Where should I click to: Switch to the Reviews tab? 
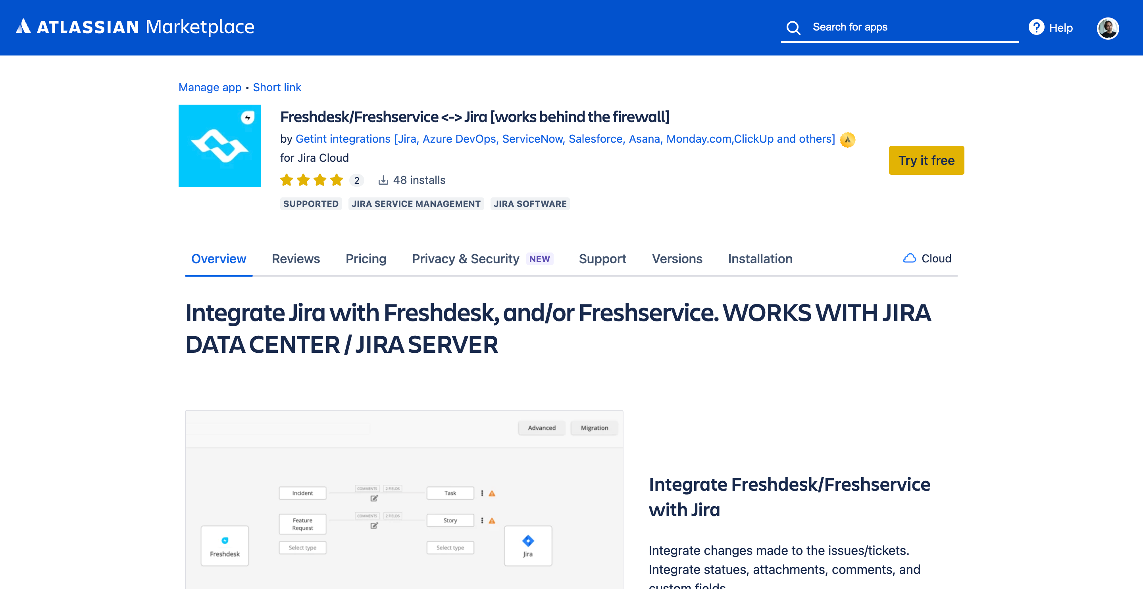tap(296, 259)
